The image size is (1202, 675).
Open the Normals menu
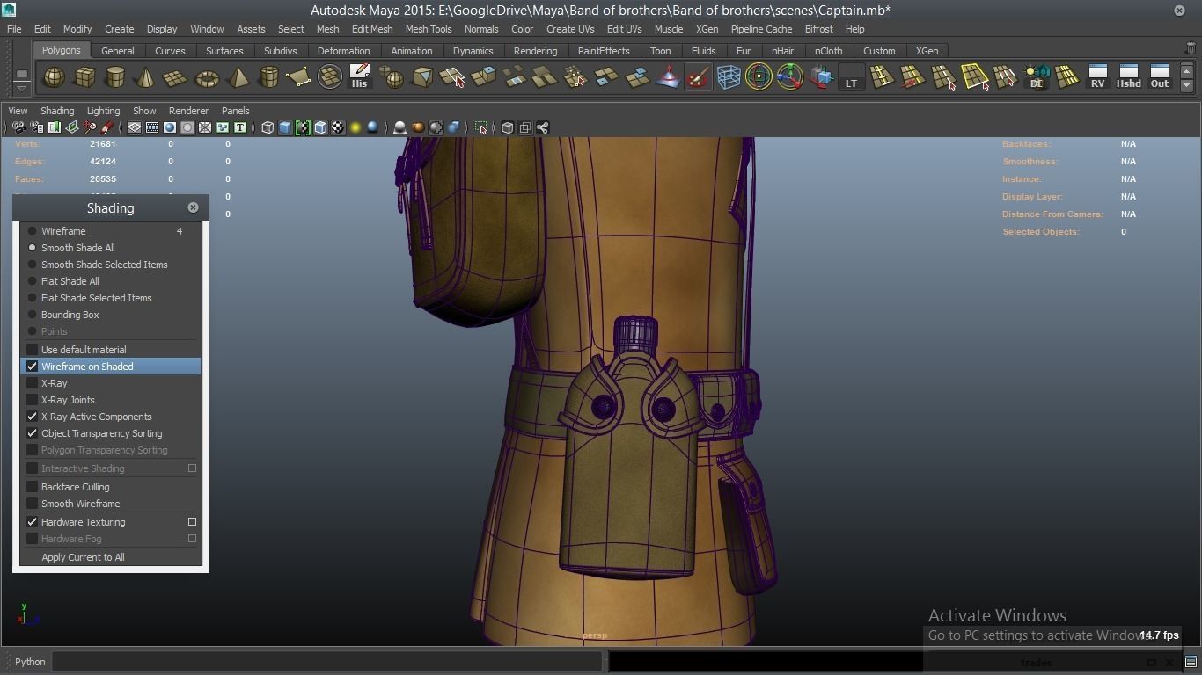[481, 29]
